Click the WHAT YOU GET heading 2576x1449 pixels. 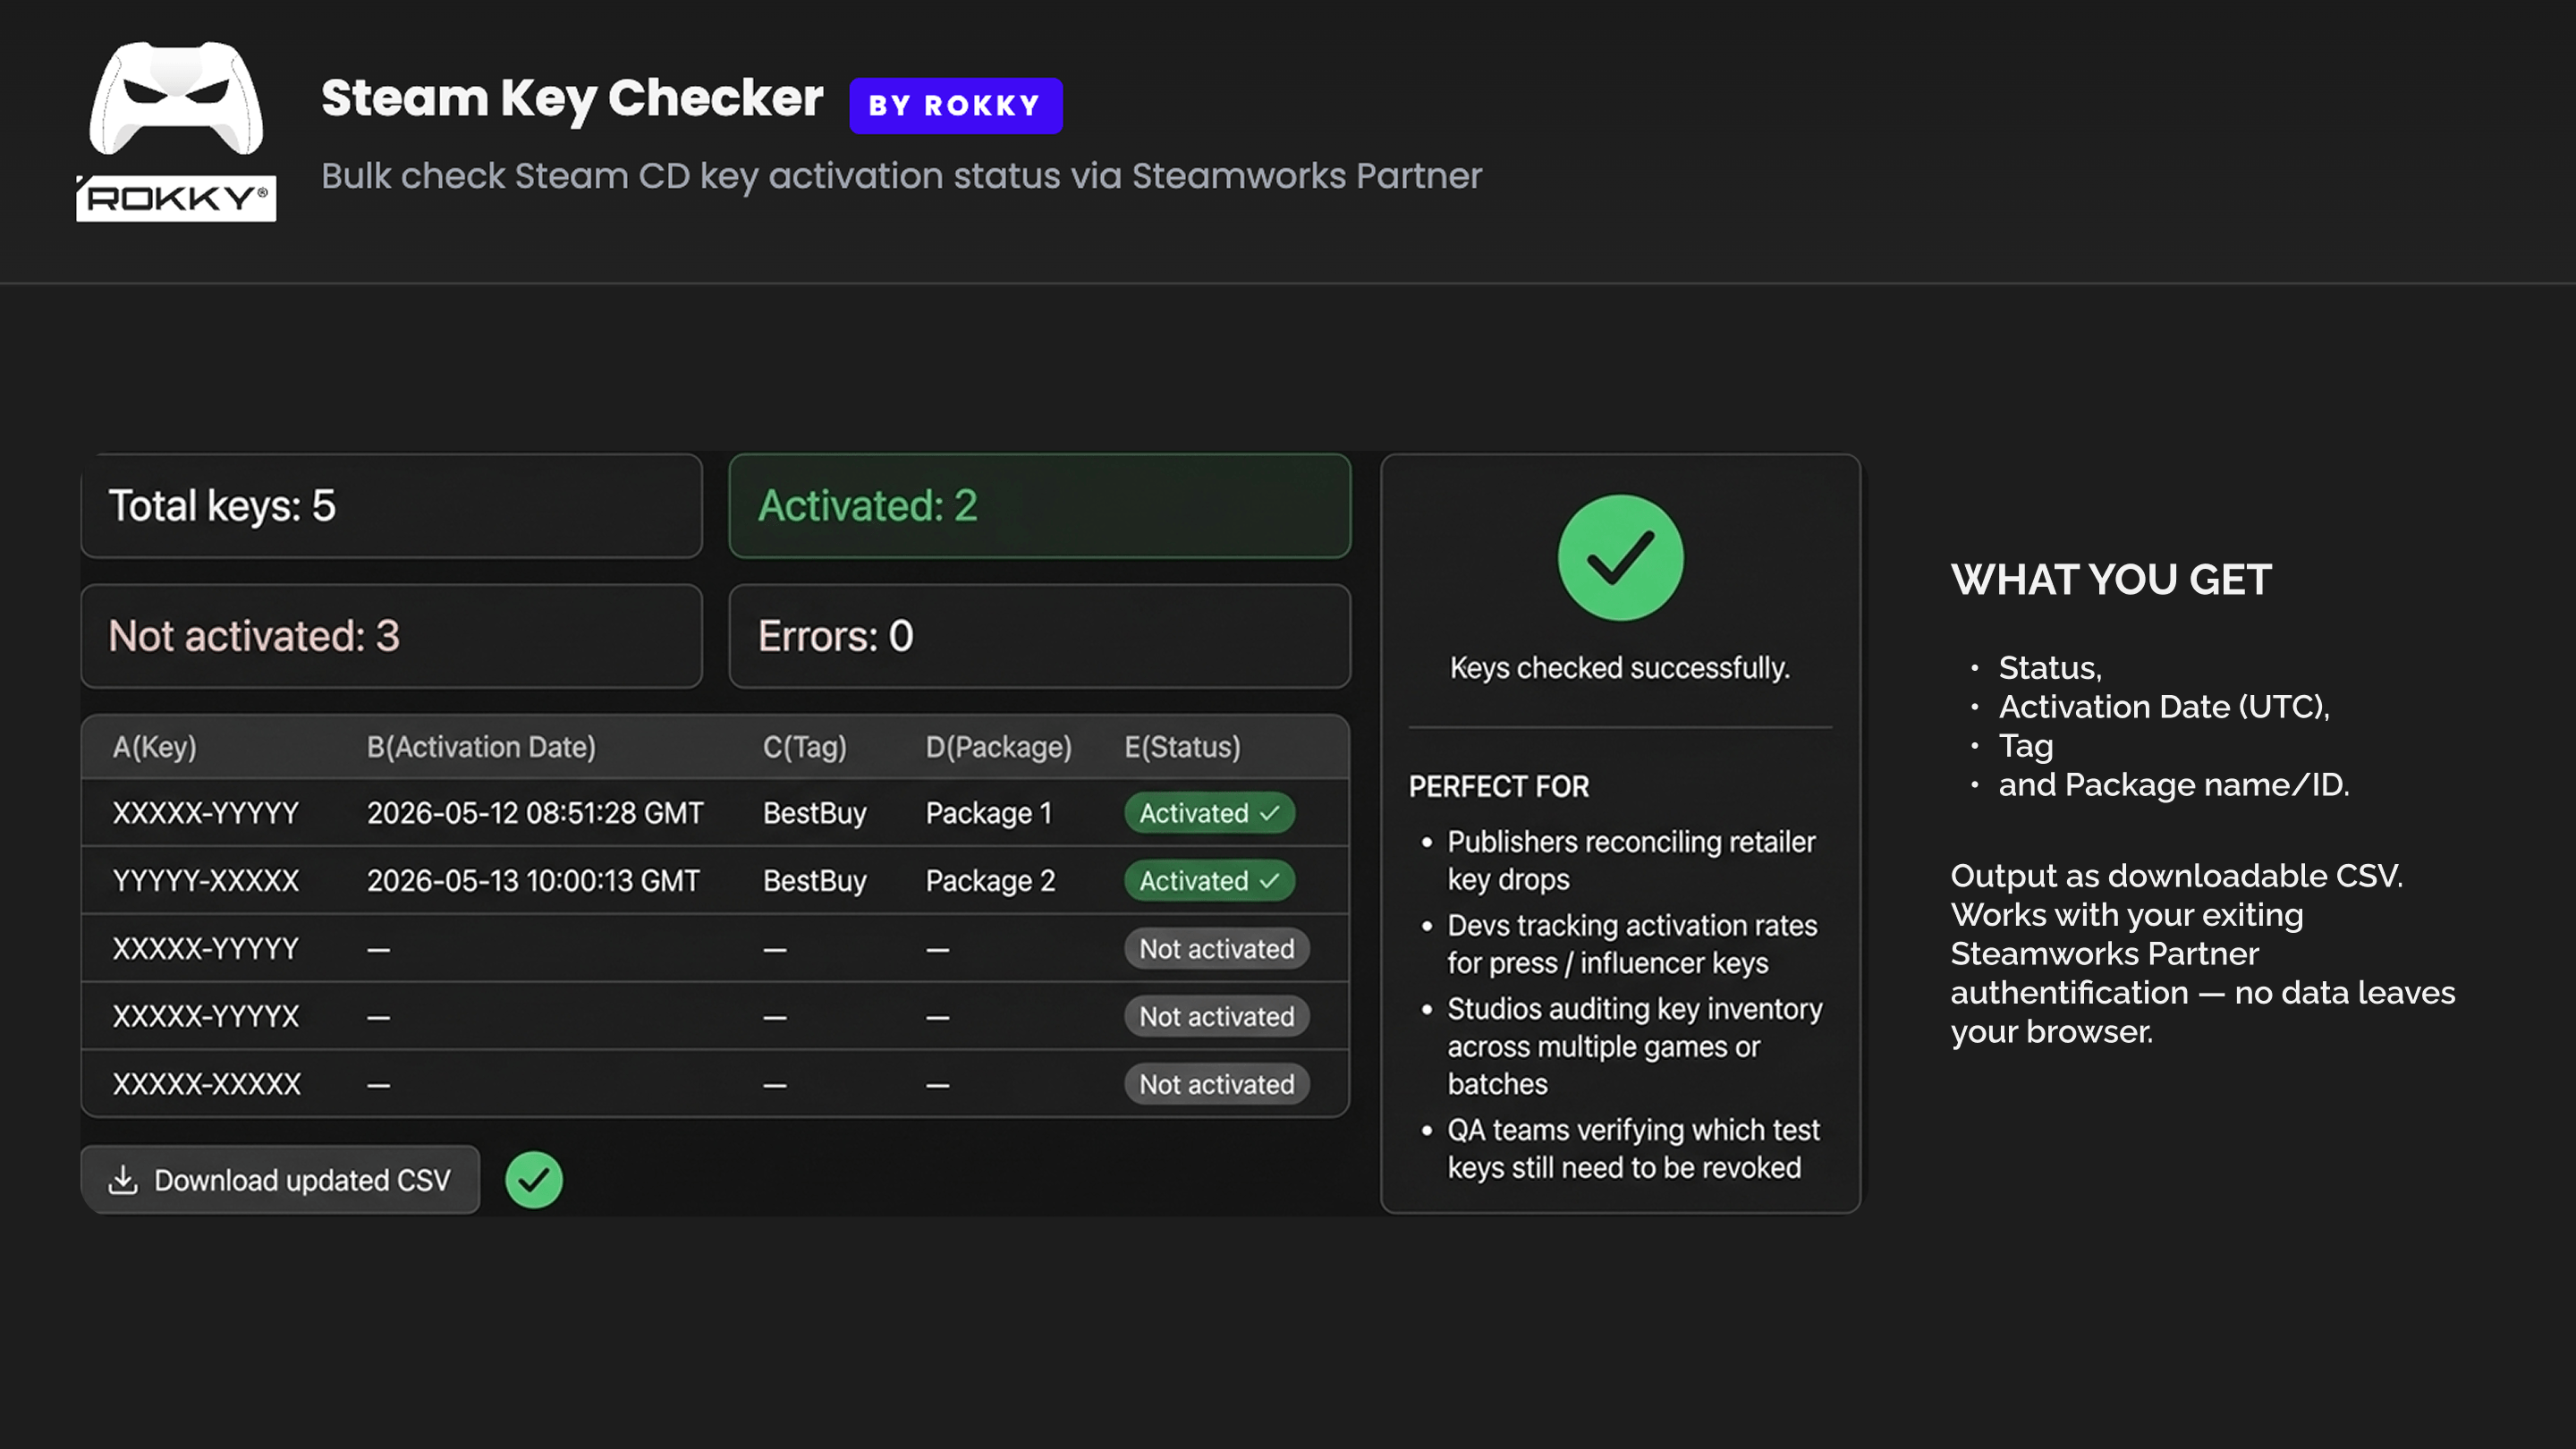coord(2111,580)
